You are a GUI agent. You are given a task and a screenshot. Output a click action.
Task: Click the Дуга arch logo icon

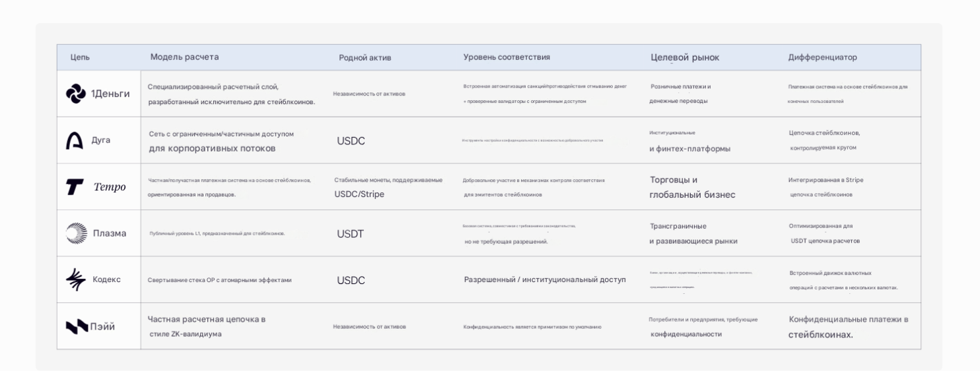[x=75, y=140]
